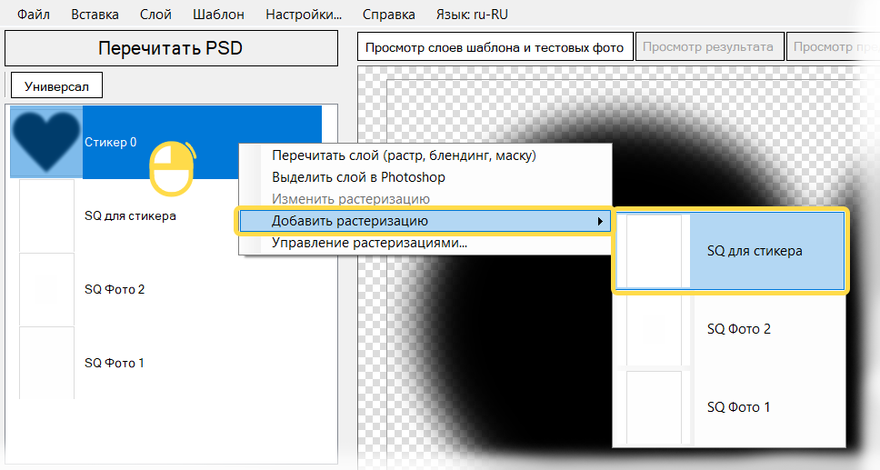Viewport: 880px width, 470px height.
Task: Switch to Просмотр слоев шаблона и тестовых фото tab
Action: click(x=495, y=47)
